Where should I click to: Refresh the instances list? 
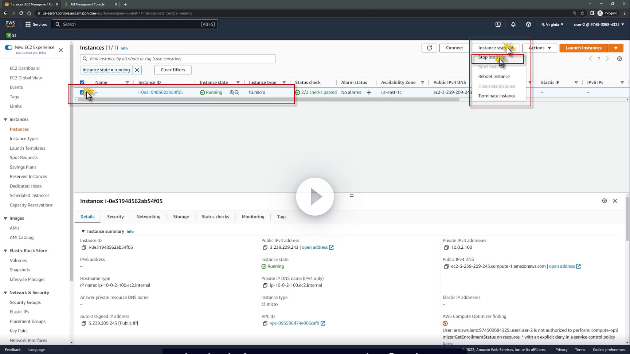point(429,48)
